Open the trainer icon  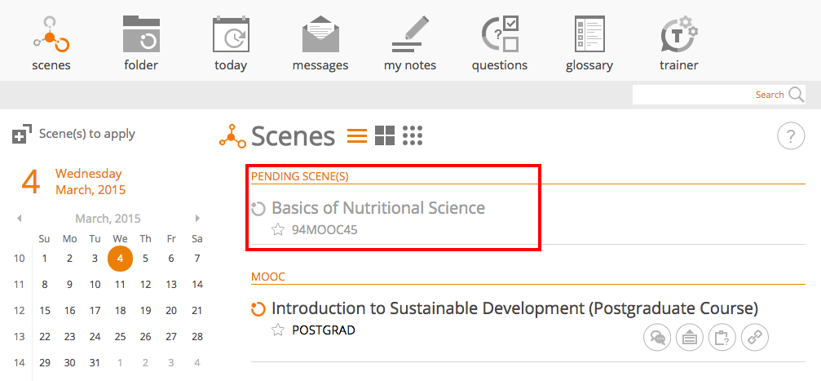pos(679,34)
